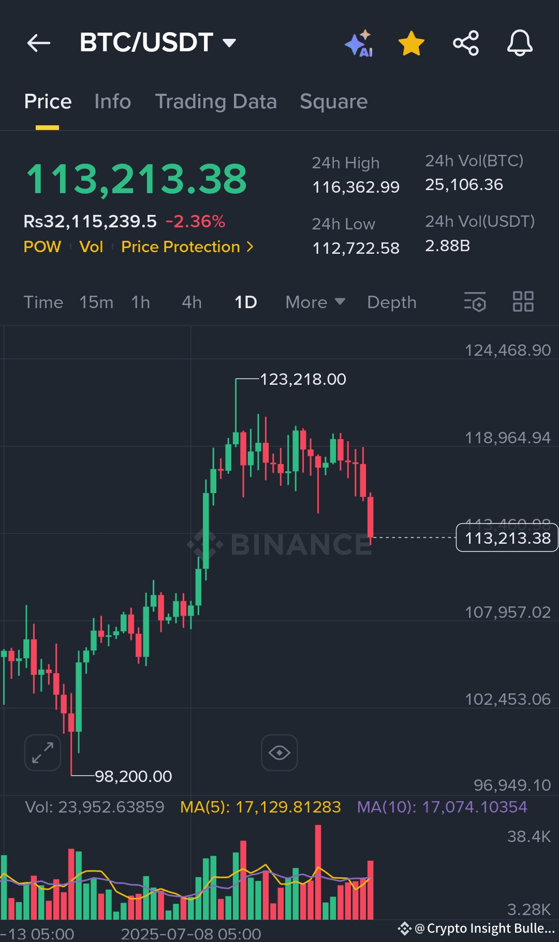Screen dimensions: 559x942
Task: Open the AI analysis sparkle icon
Action: point(359,43)
